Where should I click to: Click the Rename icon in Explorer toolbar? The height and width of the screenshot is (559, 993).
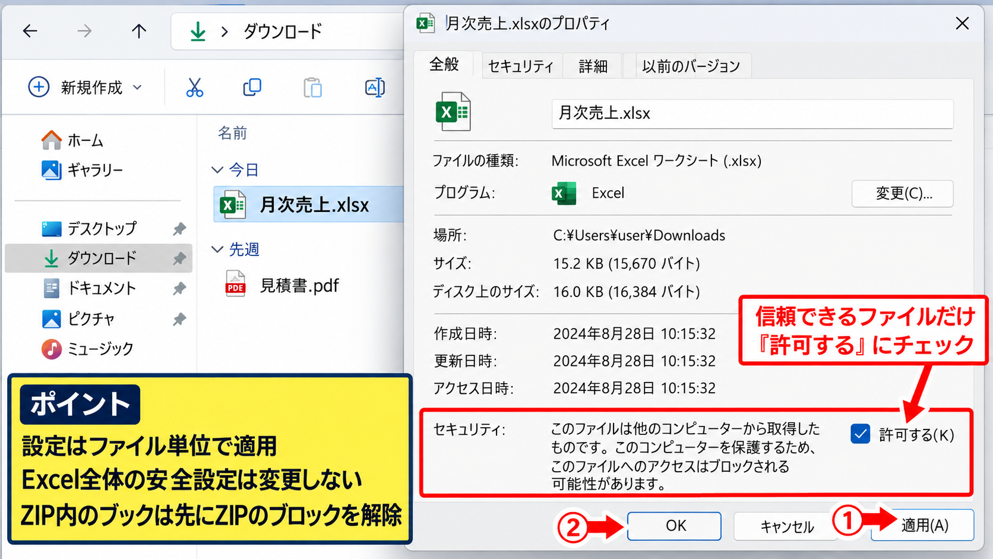point(374,87)
